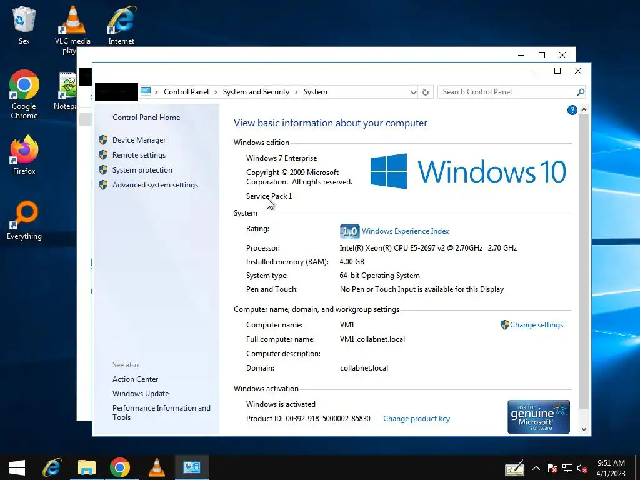Open Internet Explorer from the taskbar
This screenshot has height=480, width=640.
tap(52, 467)
